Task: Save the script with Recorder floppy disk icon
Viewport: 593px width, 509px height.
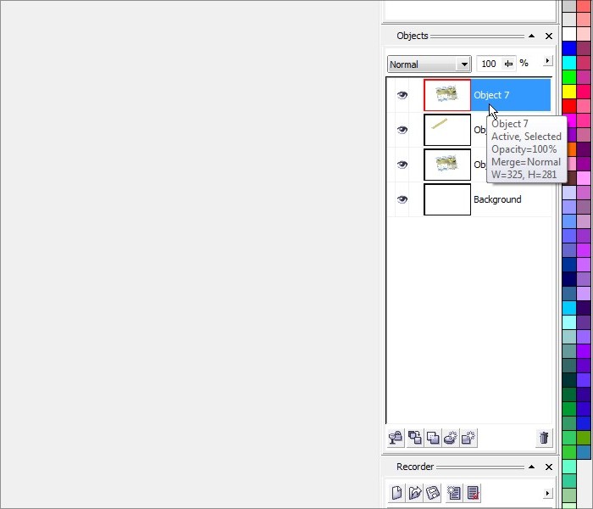Action: pos(433,493)
